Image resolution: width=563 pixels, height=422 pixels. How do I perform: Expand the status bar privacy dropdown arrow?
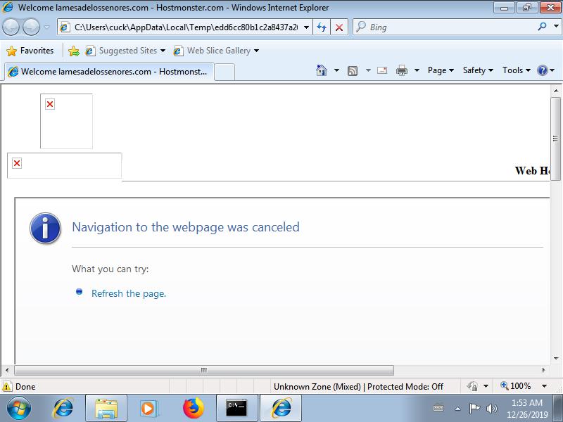(486, 386)
